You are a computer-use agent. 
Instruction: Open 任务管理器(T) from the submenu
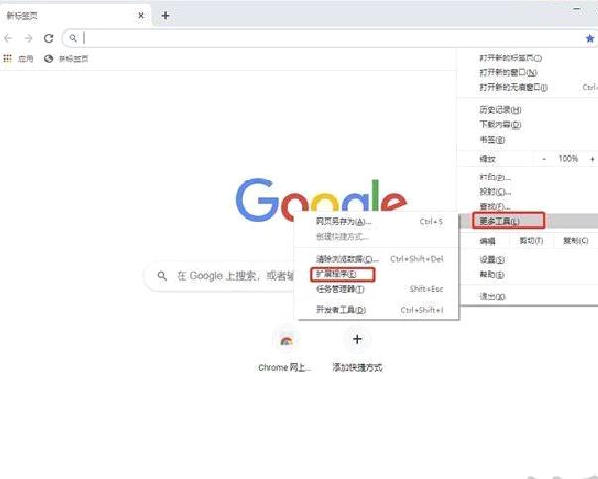pos(378,289)
